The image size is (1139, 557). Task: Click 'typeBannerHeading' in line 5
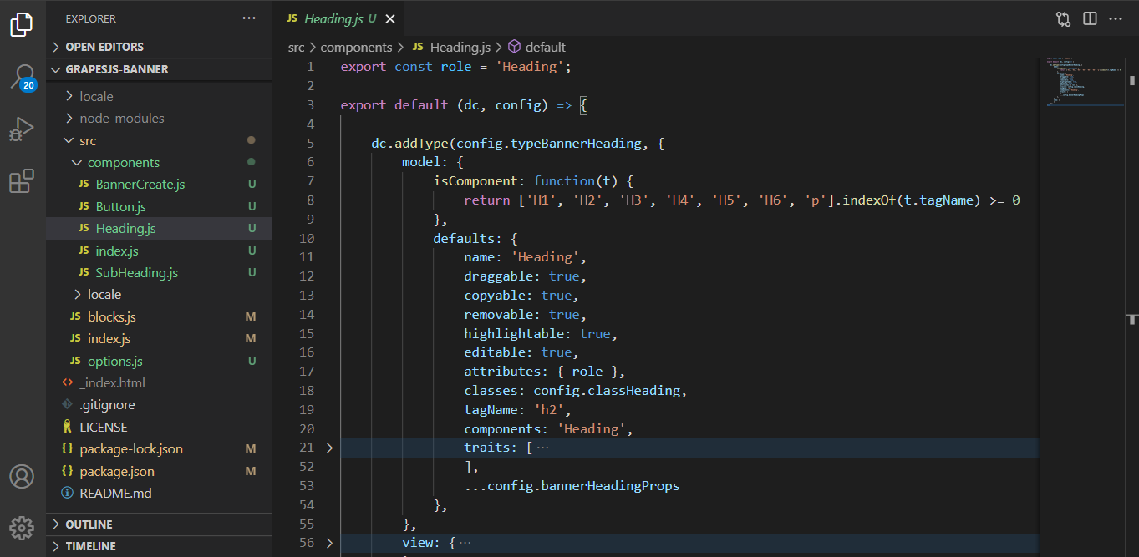[575, 144]
